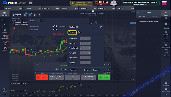Image resolution: width=171 pixels, height=97 pixels.
Task: Increase trade amount with plus under $1
Action: (76, 79)
